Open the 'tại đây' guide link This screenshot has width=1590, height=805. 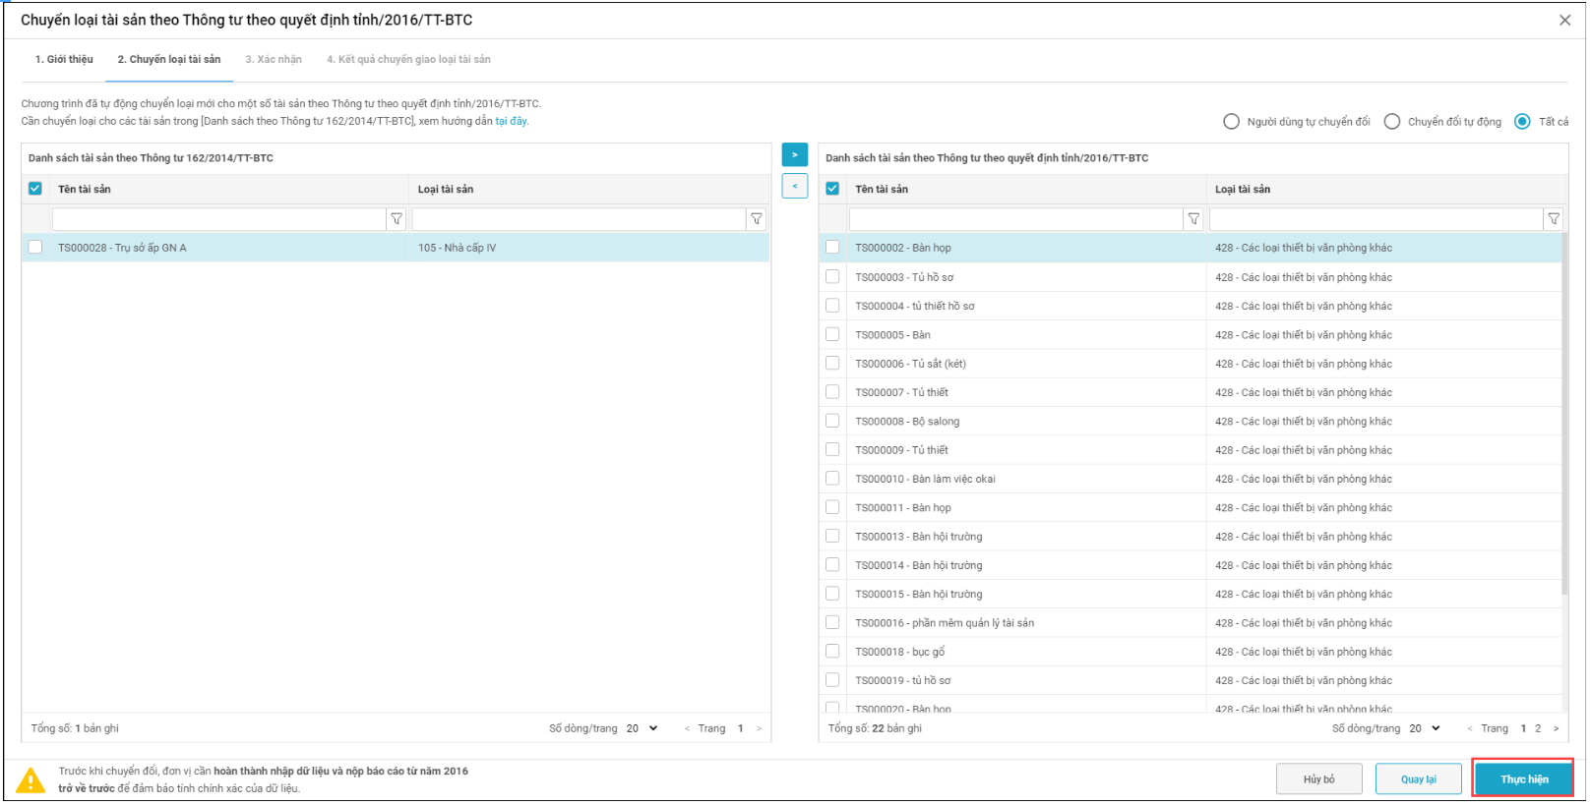[511, 122]
